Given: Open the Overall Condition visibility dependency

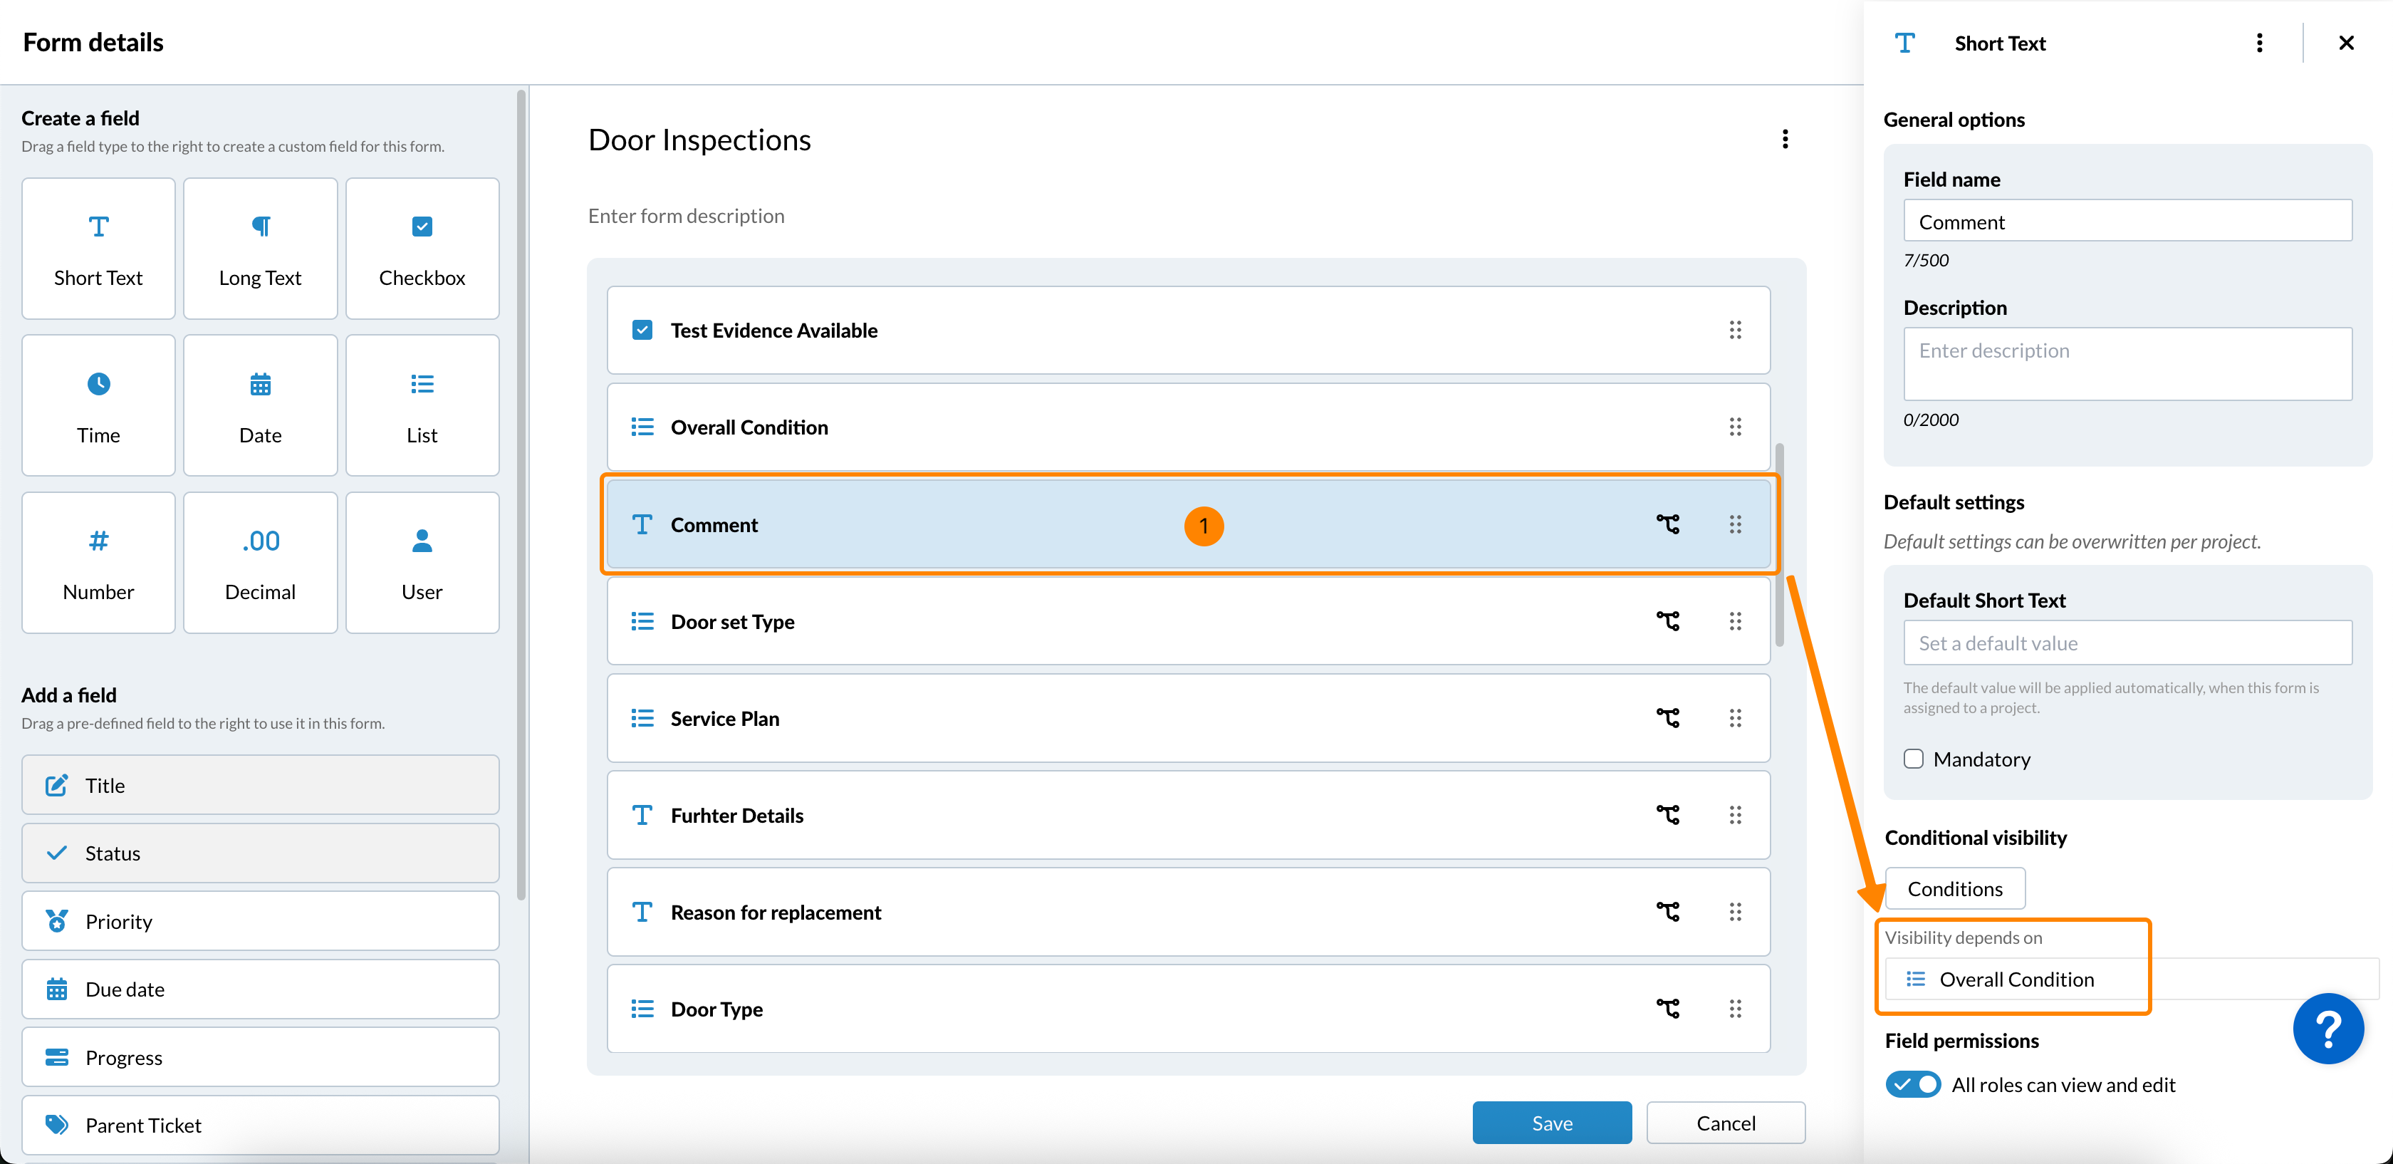Looking at the screenshot, I should [2014, 979].
